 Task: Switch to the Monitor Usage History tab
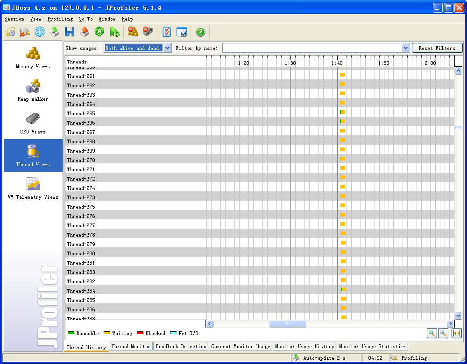pyautogui.click(x=304, y=346)
